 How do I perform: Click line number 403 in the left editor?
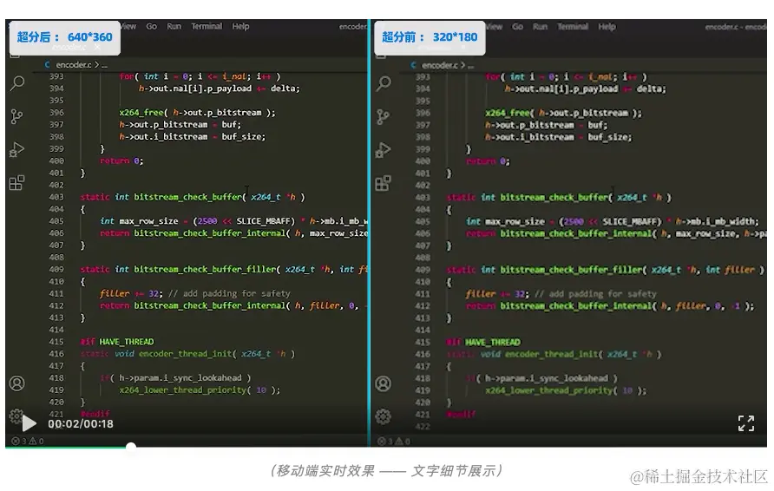pyautogui.click(x=56, y=197)
